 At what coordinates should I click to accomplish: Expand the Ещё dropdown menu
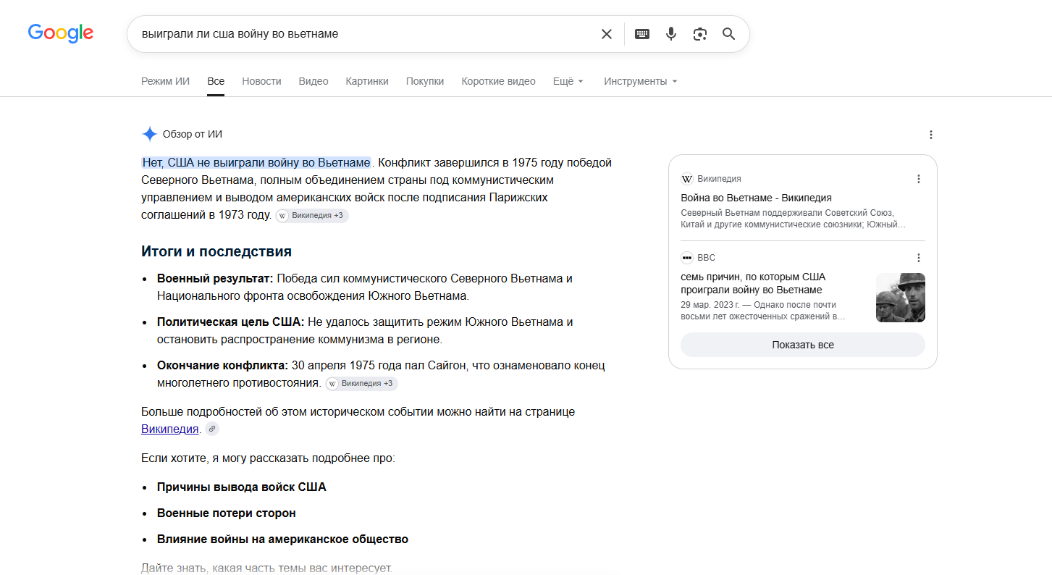click(568, 81)
